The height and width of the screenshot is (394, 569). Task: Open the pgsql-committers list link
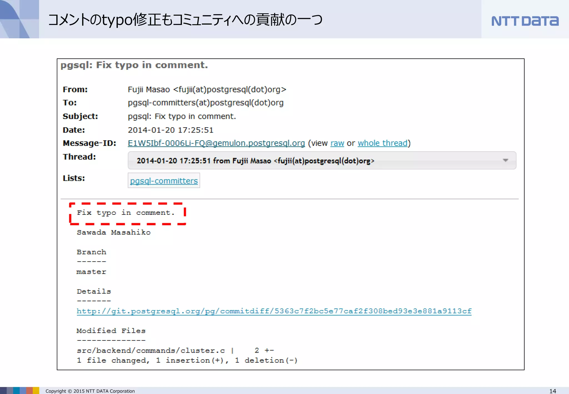tap(164, 181)
